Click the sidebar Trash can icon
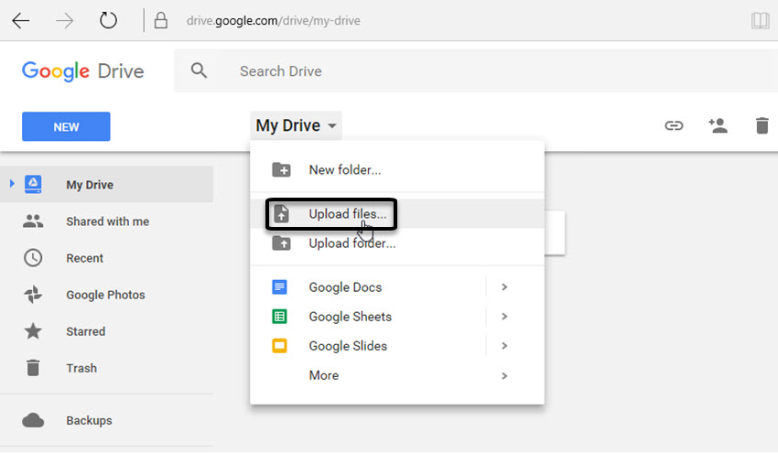778x453 pixels. click(33, 368)
